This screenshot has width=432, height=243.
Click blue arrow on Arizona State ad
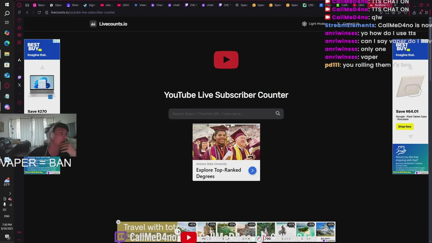coord(252,170)
